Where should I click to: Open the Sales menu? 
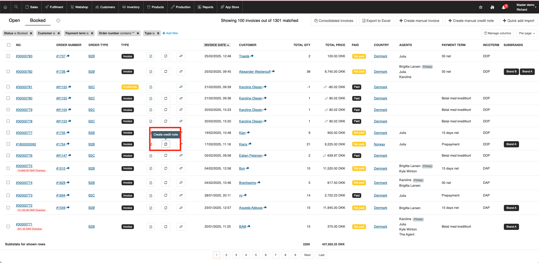(x=32, y=7)
